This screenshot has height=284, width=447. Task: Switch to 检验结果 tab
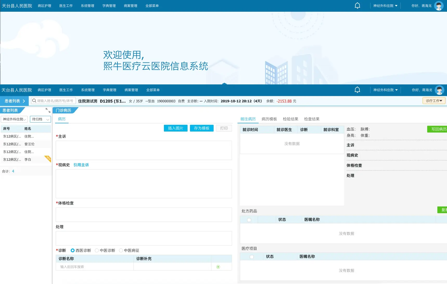click(x=290, y=119)
